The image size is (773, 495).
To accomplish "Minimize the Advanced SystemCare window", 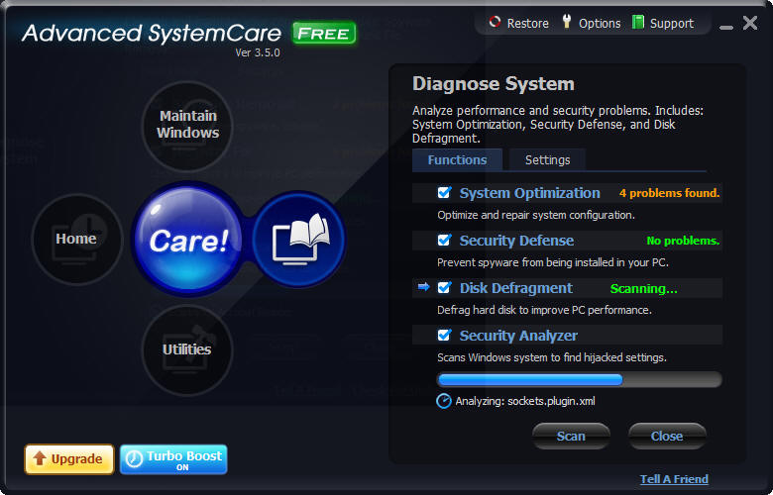I will click(x=726, y=26).
